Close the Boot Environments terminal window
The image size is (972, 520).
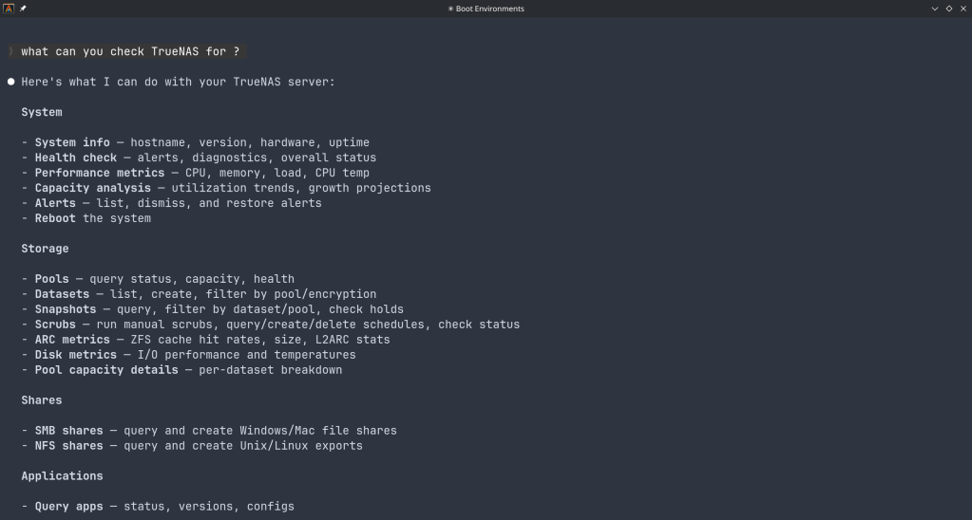(962, 9)
